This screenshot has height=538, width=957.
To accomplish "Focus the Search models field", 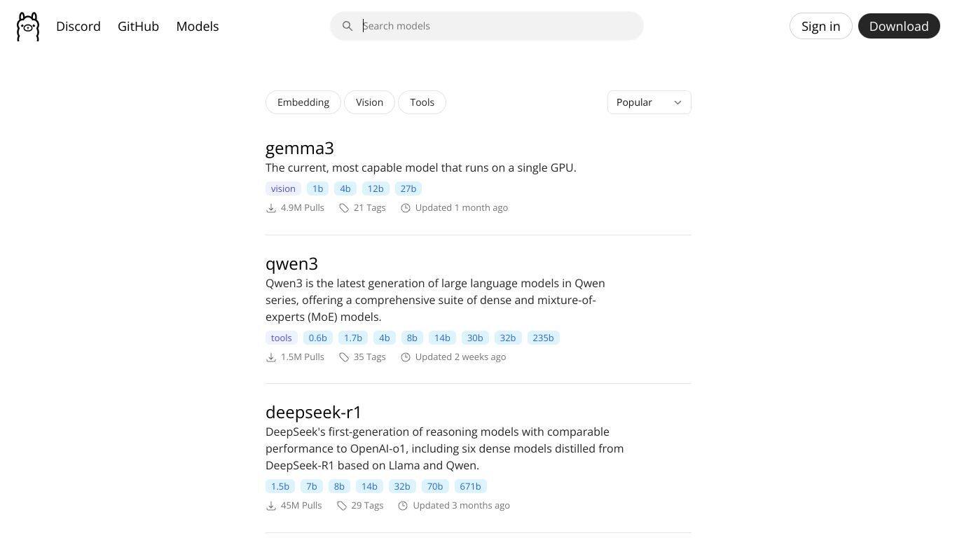I will coord(487,26).
